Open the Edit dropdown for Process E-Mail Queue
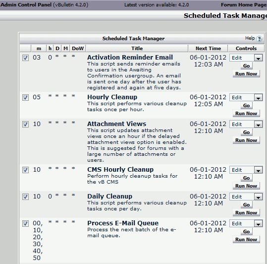This screenshot has width=267, height=264. tap(246, 223)
